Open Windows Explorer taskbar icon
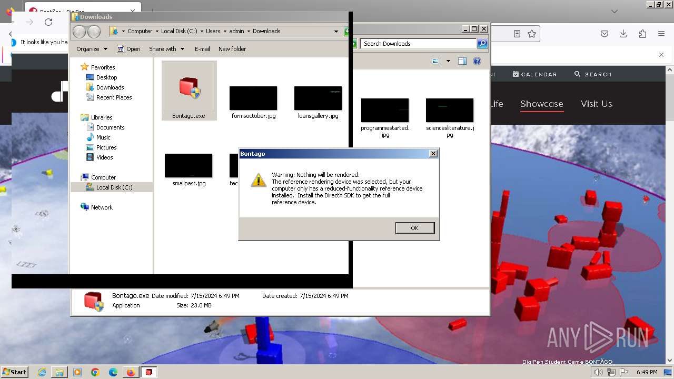Image resolution: width=674 pixels, height=379 pixels. click(60, 372)
